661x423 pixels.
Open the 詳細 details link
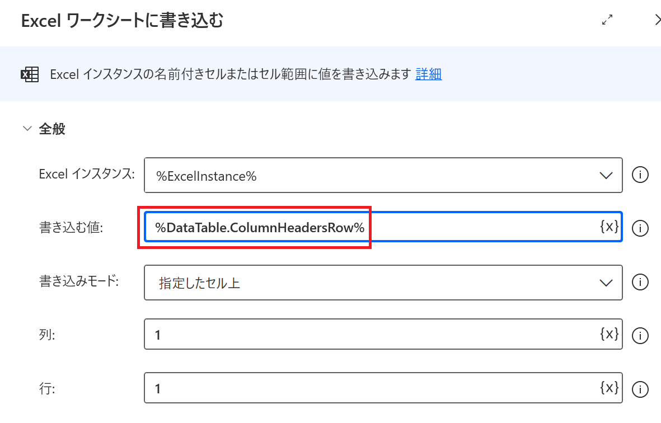click(x=428, y=74)
